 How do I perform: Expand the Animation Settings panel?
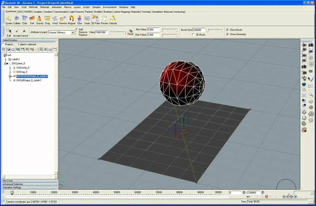pos(30,187)
